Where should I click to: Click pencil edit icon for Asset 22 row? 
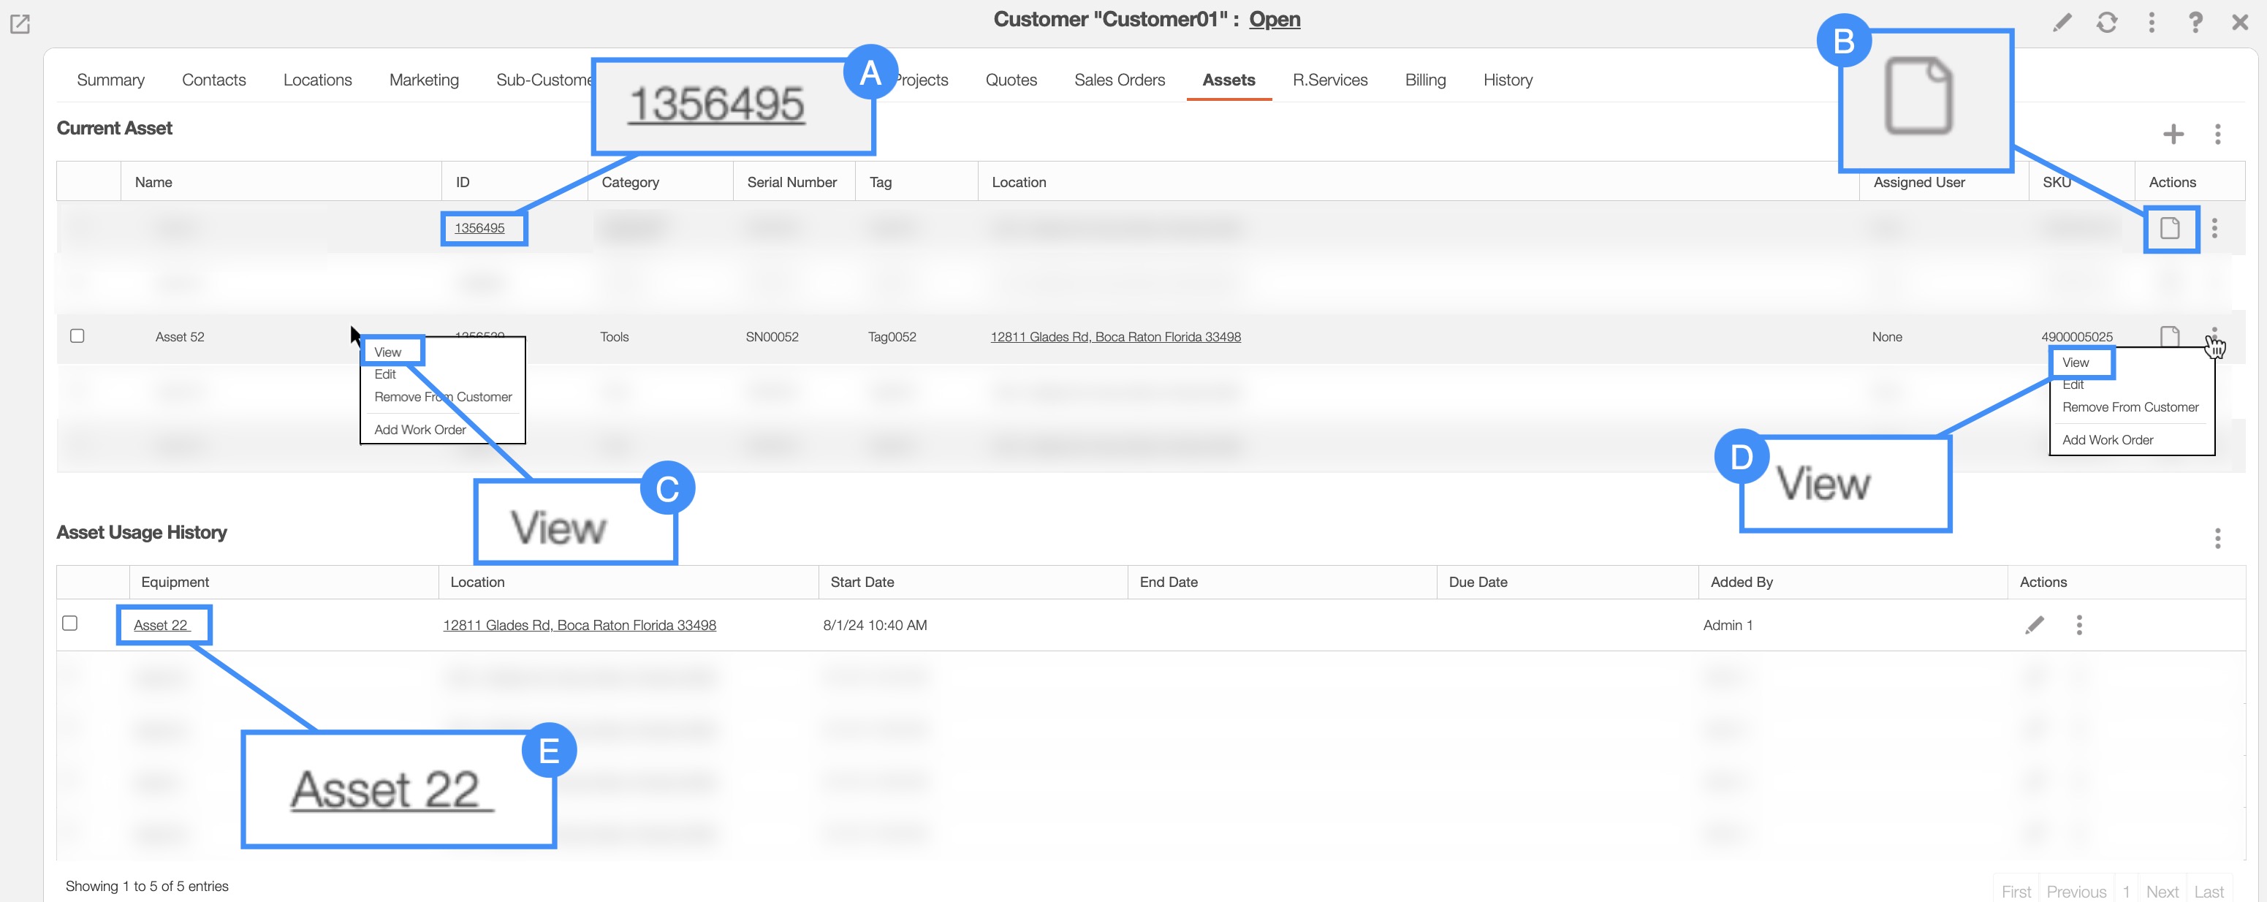pyautogui.click(x=2035, y=625)
